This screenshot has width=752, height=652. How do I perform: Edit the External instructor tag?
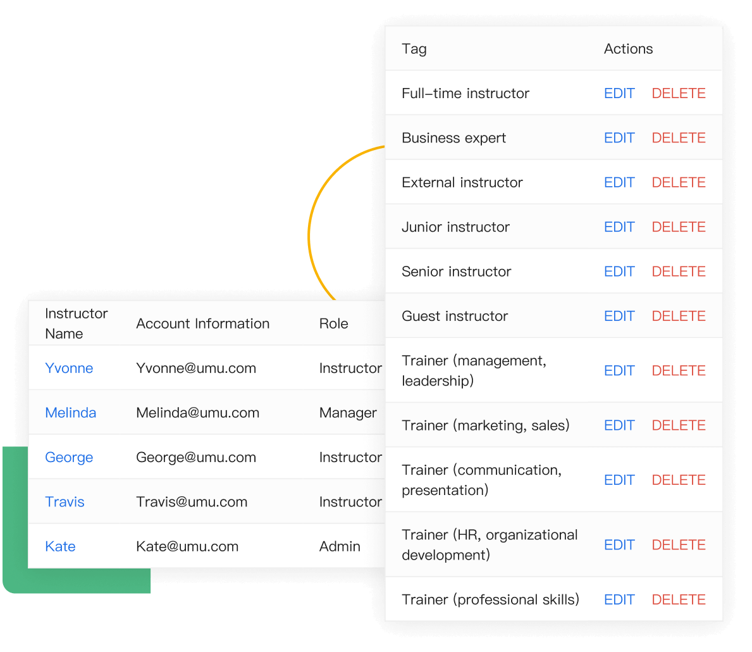[619, 182]
